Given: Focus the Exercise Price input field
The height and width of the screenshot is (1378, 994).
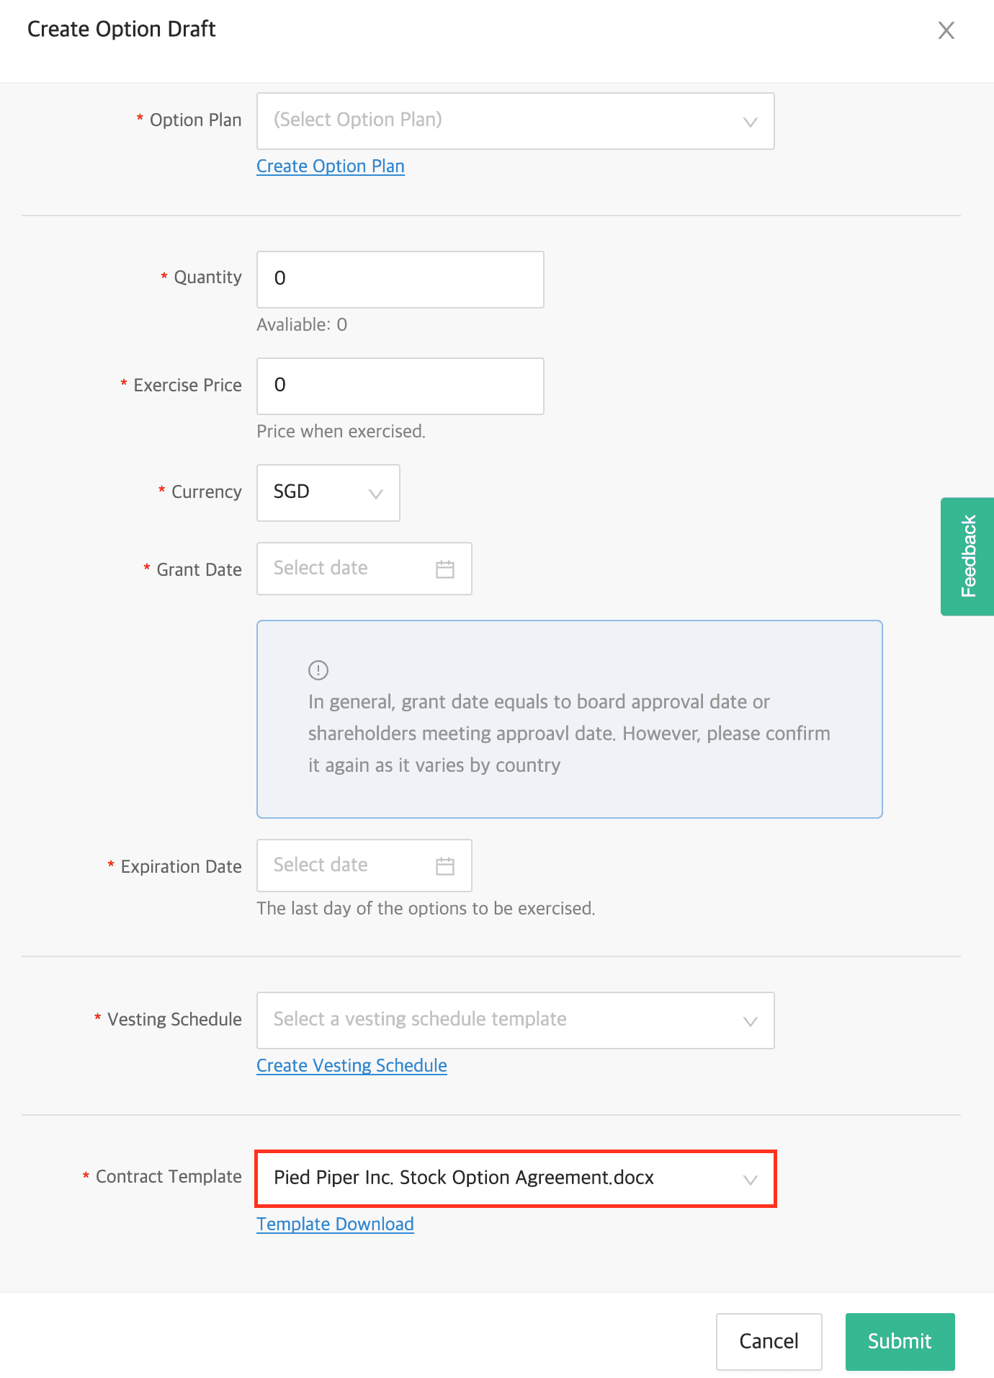Looking at the screenshot, I should [x=400, y=386].
